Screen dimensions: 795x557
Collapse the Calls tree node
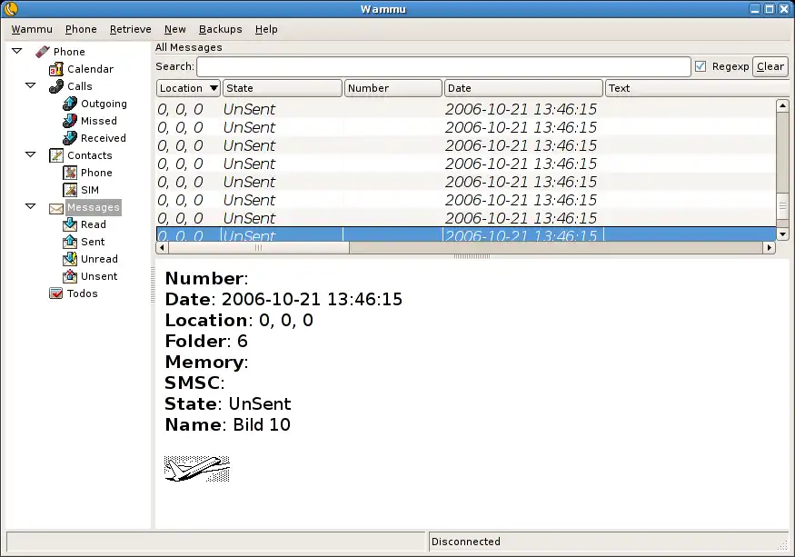point(30,85)
